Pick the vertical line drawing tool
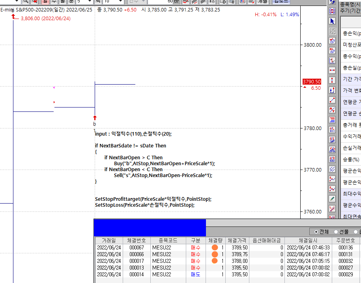Viewport: 361px width, 283px height. pyautogui.click(x=332, y=80)
